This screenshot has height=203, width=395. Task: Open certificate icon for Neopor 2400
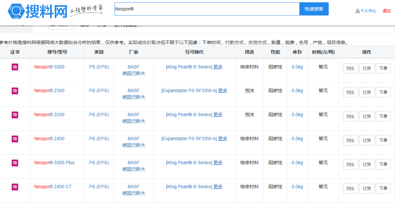(x=15, y=139)
